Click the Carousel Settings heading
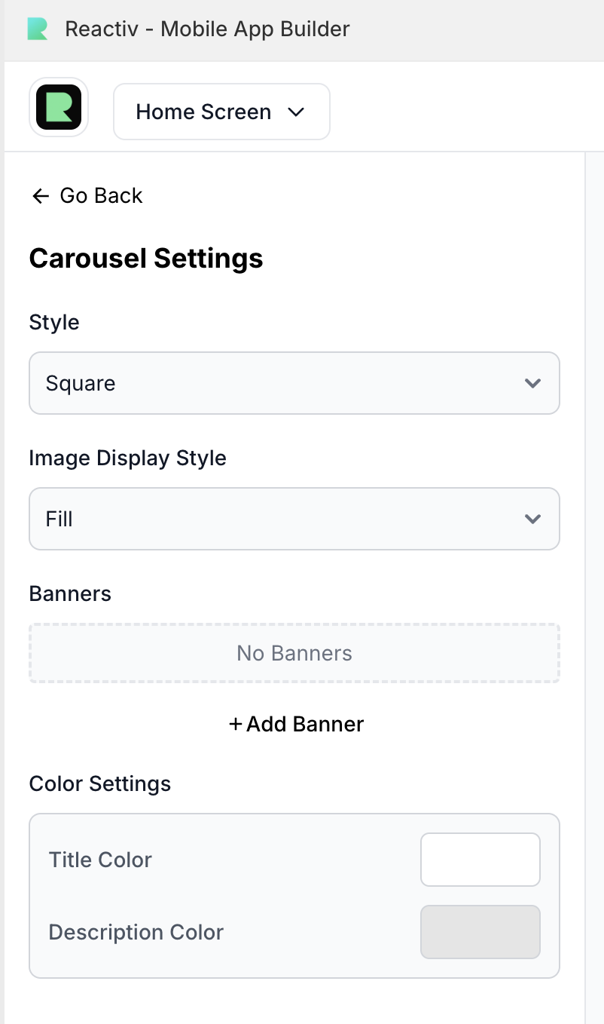Image resolution: width=604 pixels, height=1024 pixels. point(146,259)
